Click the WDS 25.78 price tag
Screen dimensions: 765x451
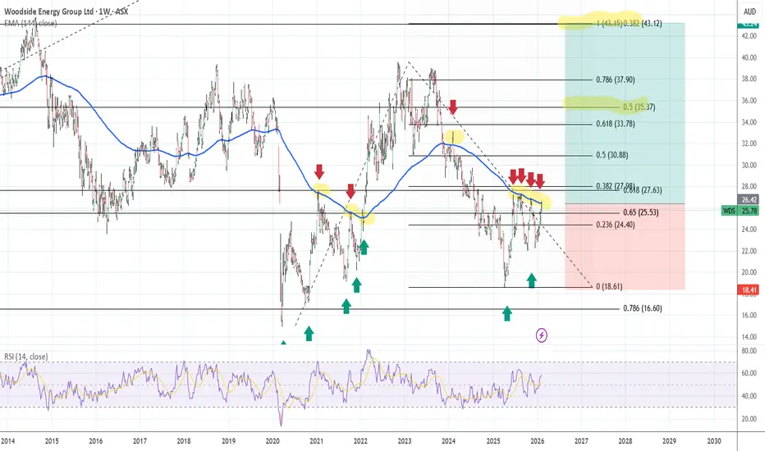pos(740,211)
